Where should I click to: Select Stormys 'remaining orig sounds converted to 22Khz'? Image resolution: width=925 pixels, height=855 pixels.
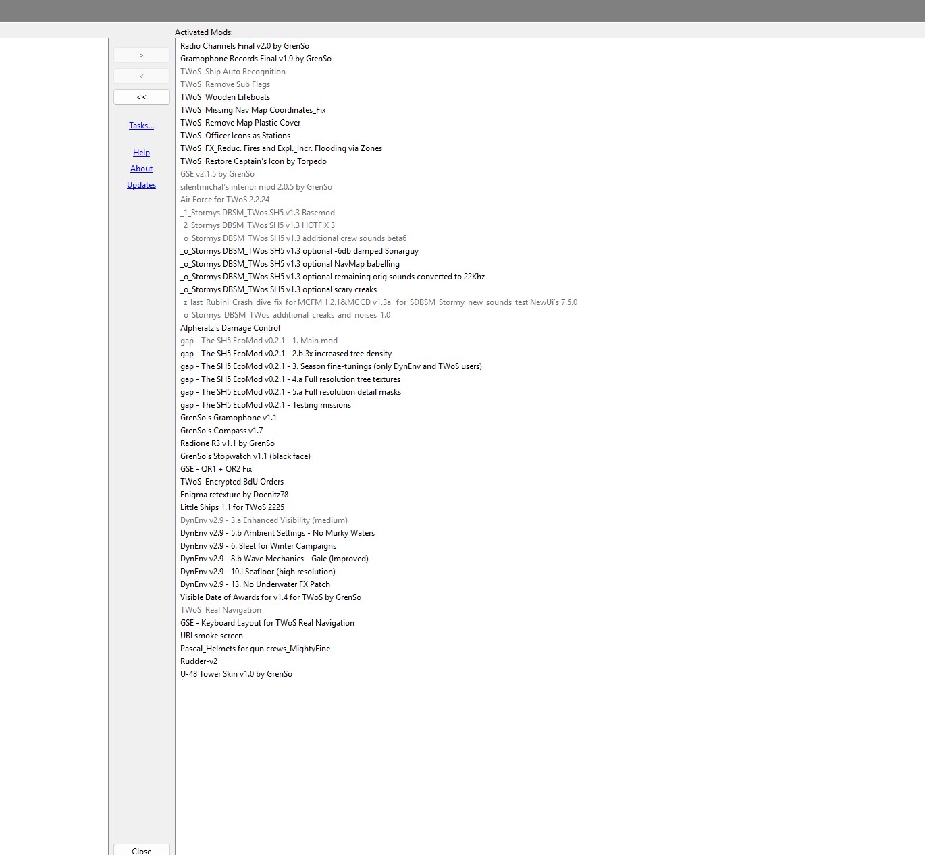332,277
